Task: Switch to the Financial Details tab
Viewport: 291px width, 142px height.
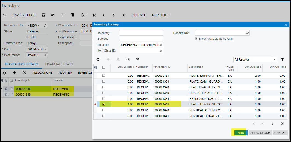Action: coord(59,64)
